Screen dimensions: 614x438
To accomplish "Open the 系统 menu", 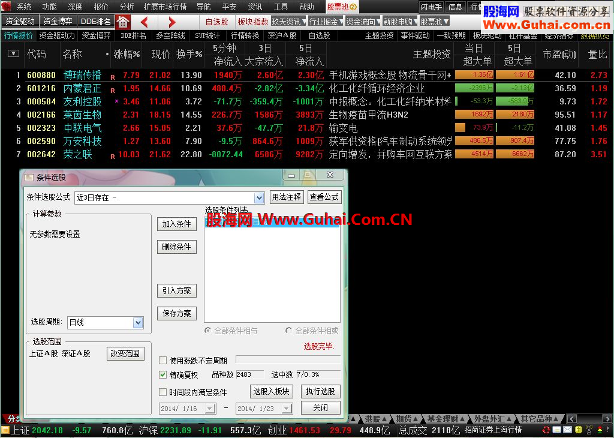I will pos(23,7).
